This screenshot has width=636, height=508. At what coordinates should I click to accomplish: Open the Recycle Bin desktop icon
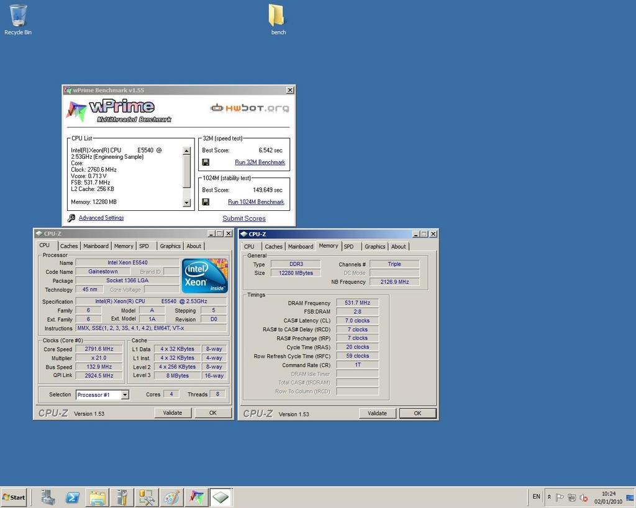18,19
